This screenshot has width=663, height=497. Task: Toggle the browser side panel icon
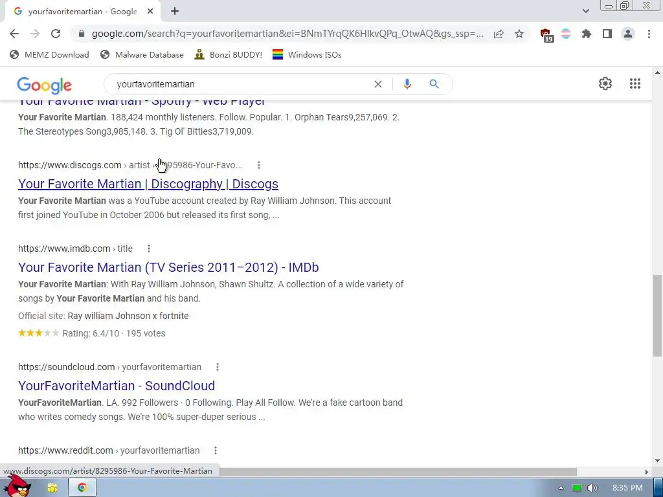[607, 34]
